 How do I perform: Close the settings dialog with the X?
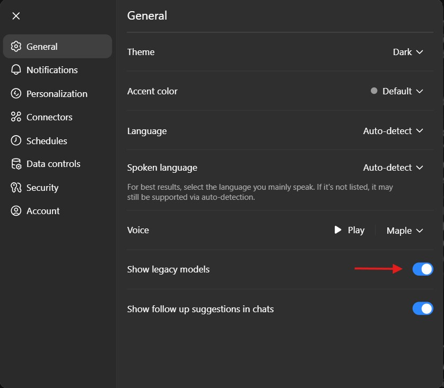pos(16,16)
